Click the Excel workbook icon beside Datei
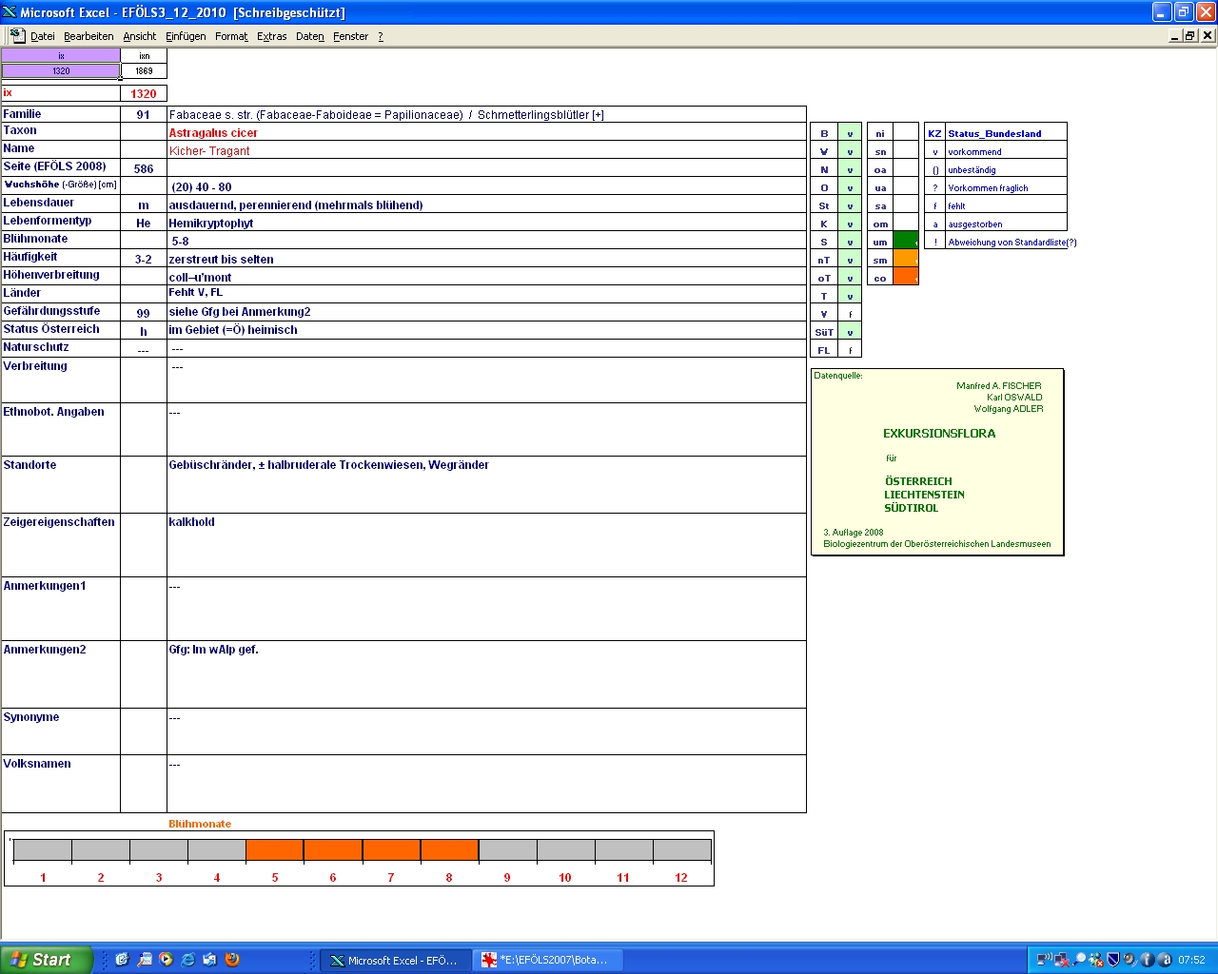The image size is (1218, 974). click(x=17, y=35)
